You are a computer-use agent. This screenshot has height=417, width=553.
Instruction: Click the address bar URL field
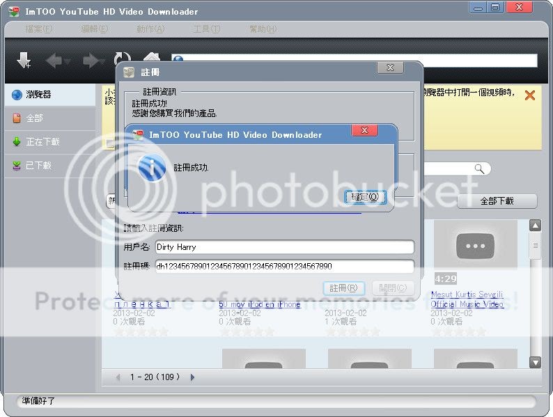tap(355, 61)
